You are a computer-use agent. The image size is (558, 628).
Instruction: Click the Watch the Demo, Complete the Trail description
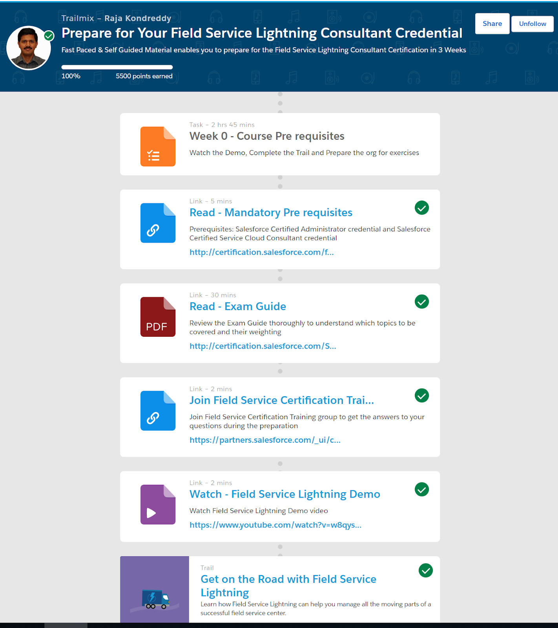(304, 153)
